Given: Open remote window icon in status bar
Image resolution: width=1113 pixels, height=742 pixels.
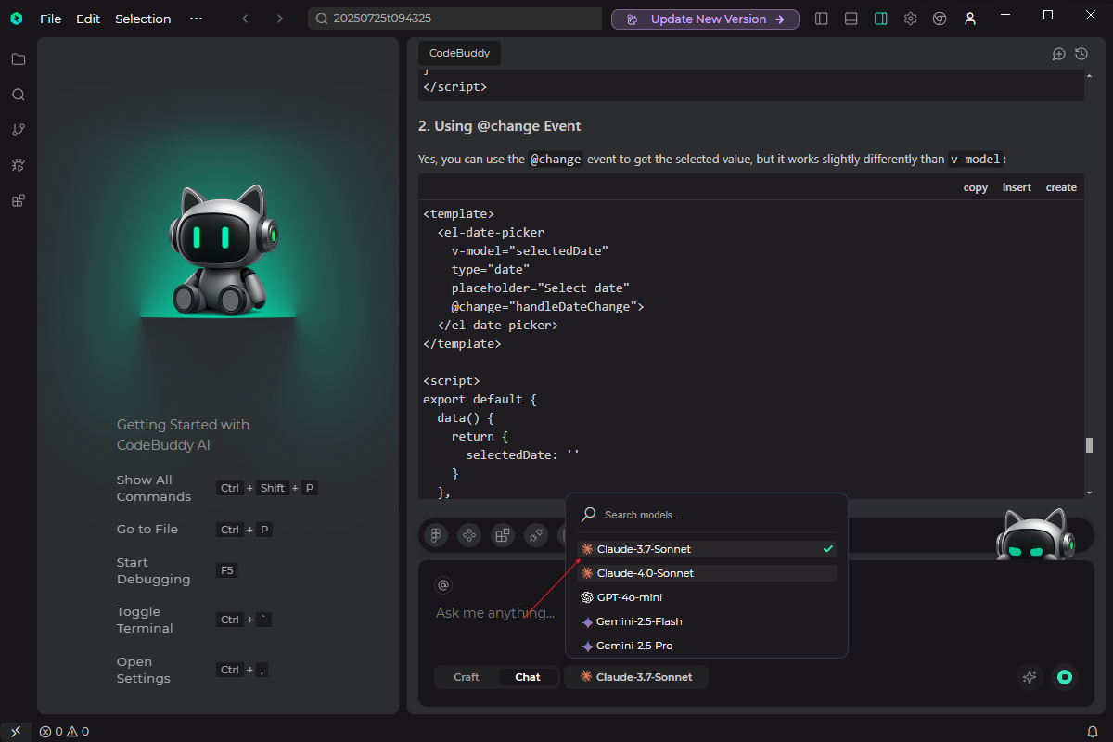Looking at the screenshot, I should (x=16, y=731).
